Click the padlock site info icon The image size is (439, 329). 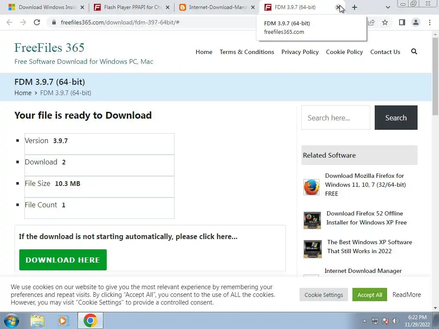(54, 22)
